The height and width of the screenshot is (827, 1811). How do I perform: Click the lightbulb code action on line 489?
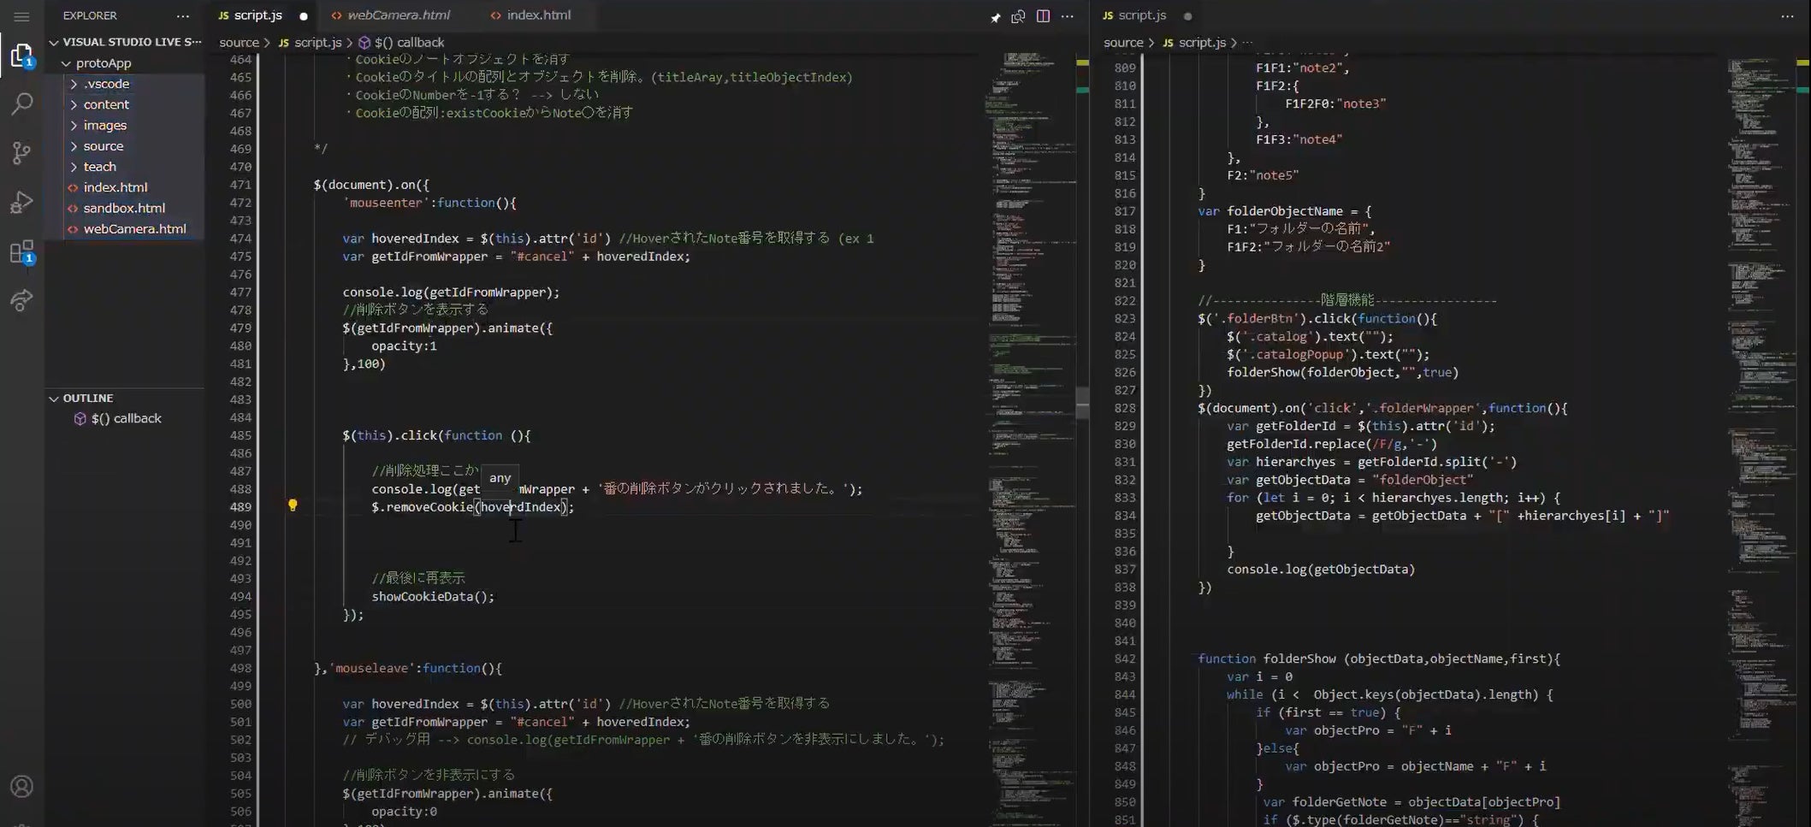pos(293,505)
